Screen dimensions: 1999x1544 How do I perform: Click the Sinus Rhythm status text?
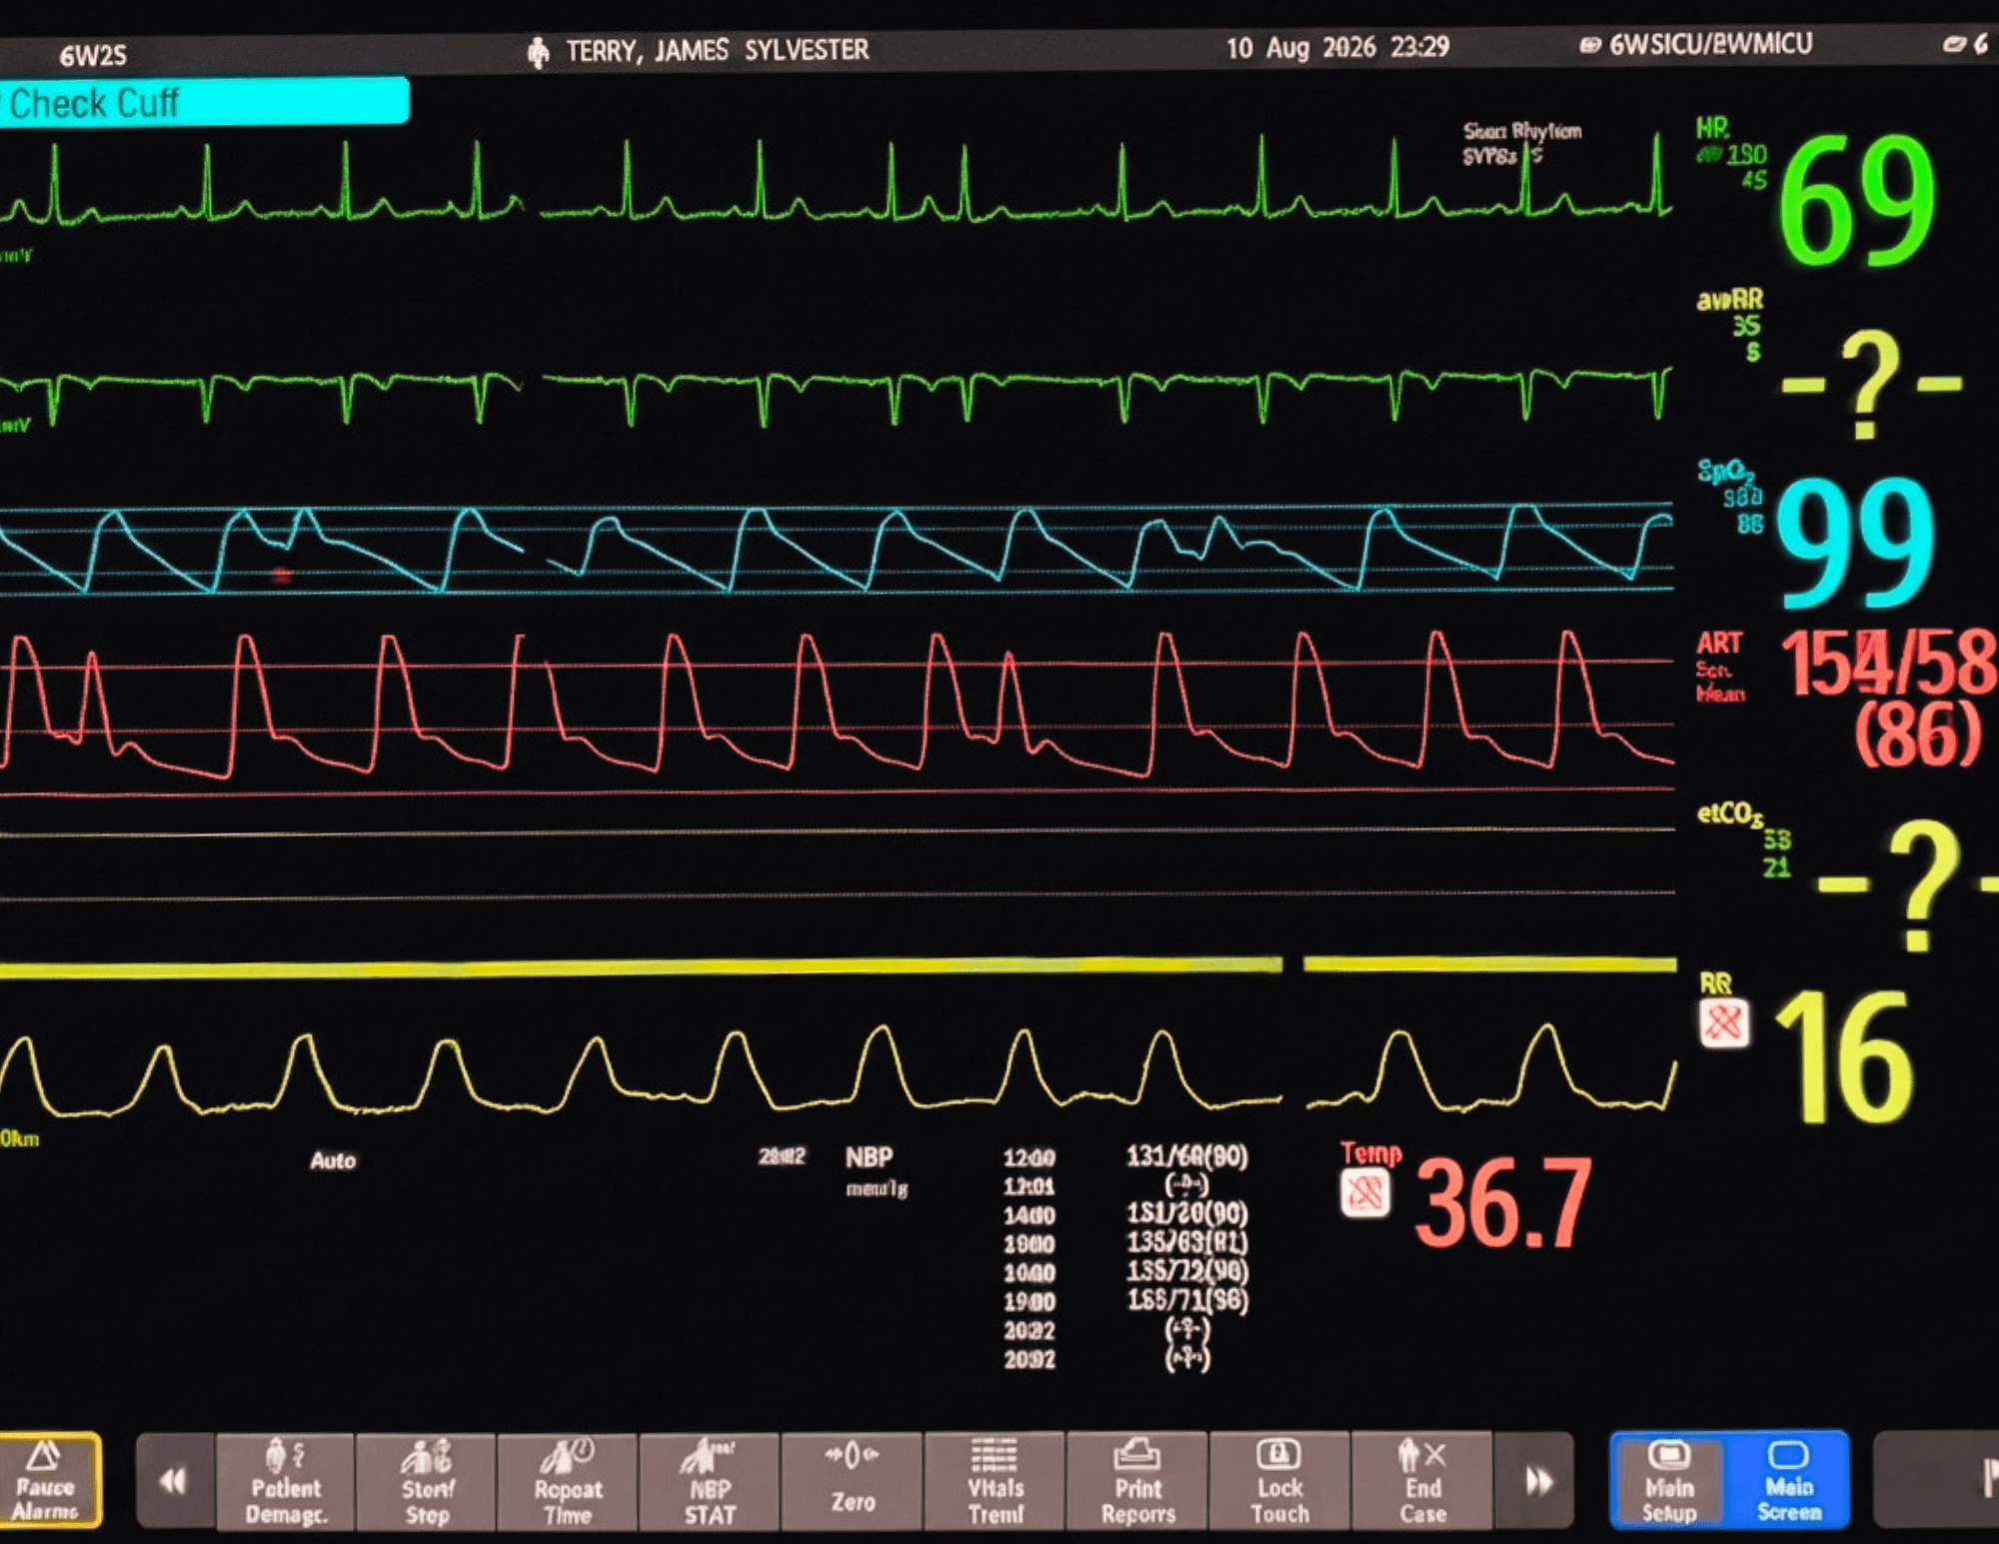coord(1522,132)
